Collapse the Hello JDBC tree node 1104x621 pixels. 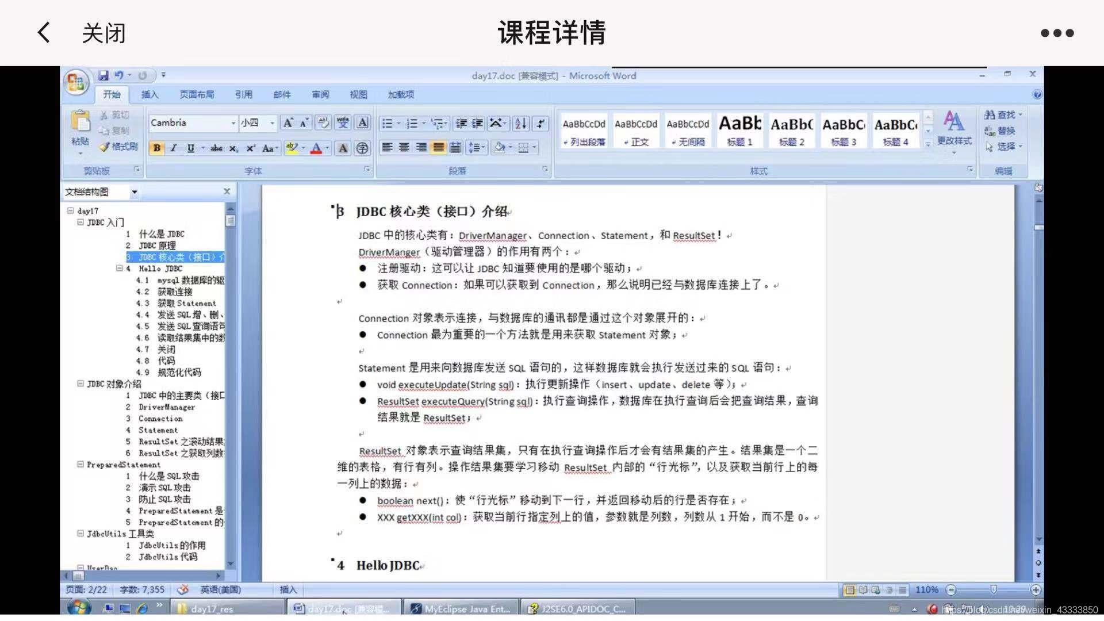pyautogui.click(x=120, y=269)
